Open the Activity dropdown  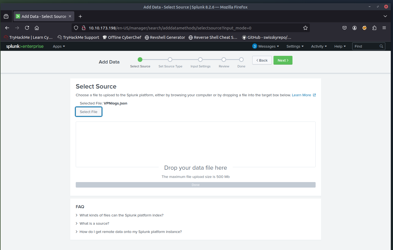click(x=319, y=46)
